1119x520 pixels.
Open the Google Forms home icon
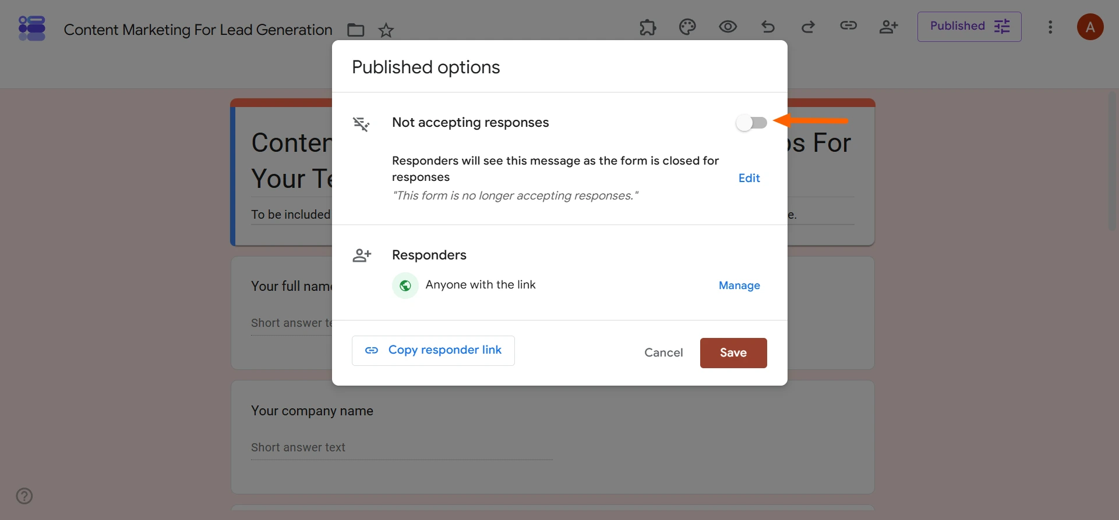32,29
